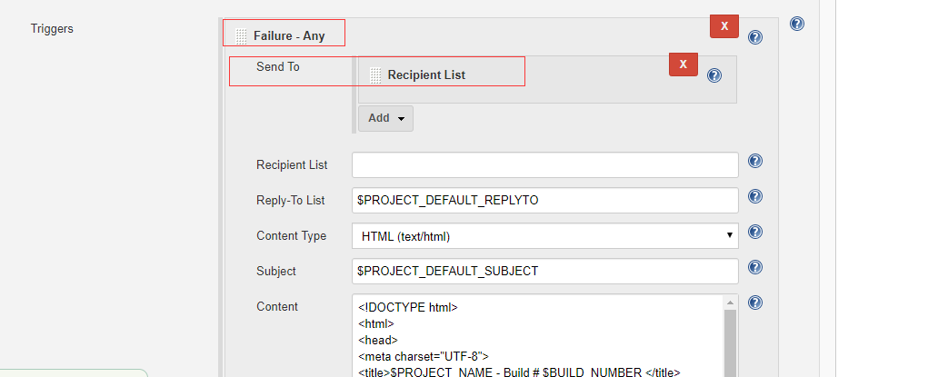Show help for the Recipient List field
The height and width of the screenshot is (377, 928).
tap(754, 161)
